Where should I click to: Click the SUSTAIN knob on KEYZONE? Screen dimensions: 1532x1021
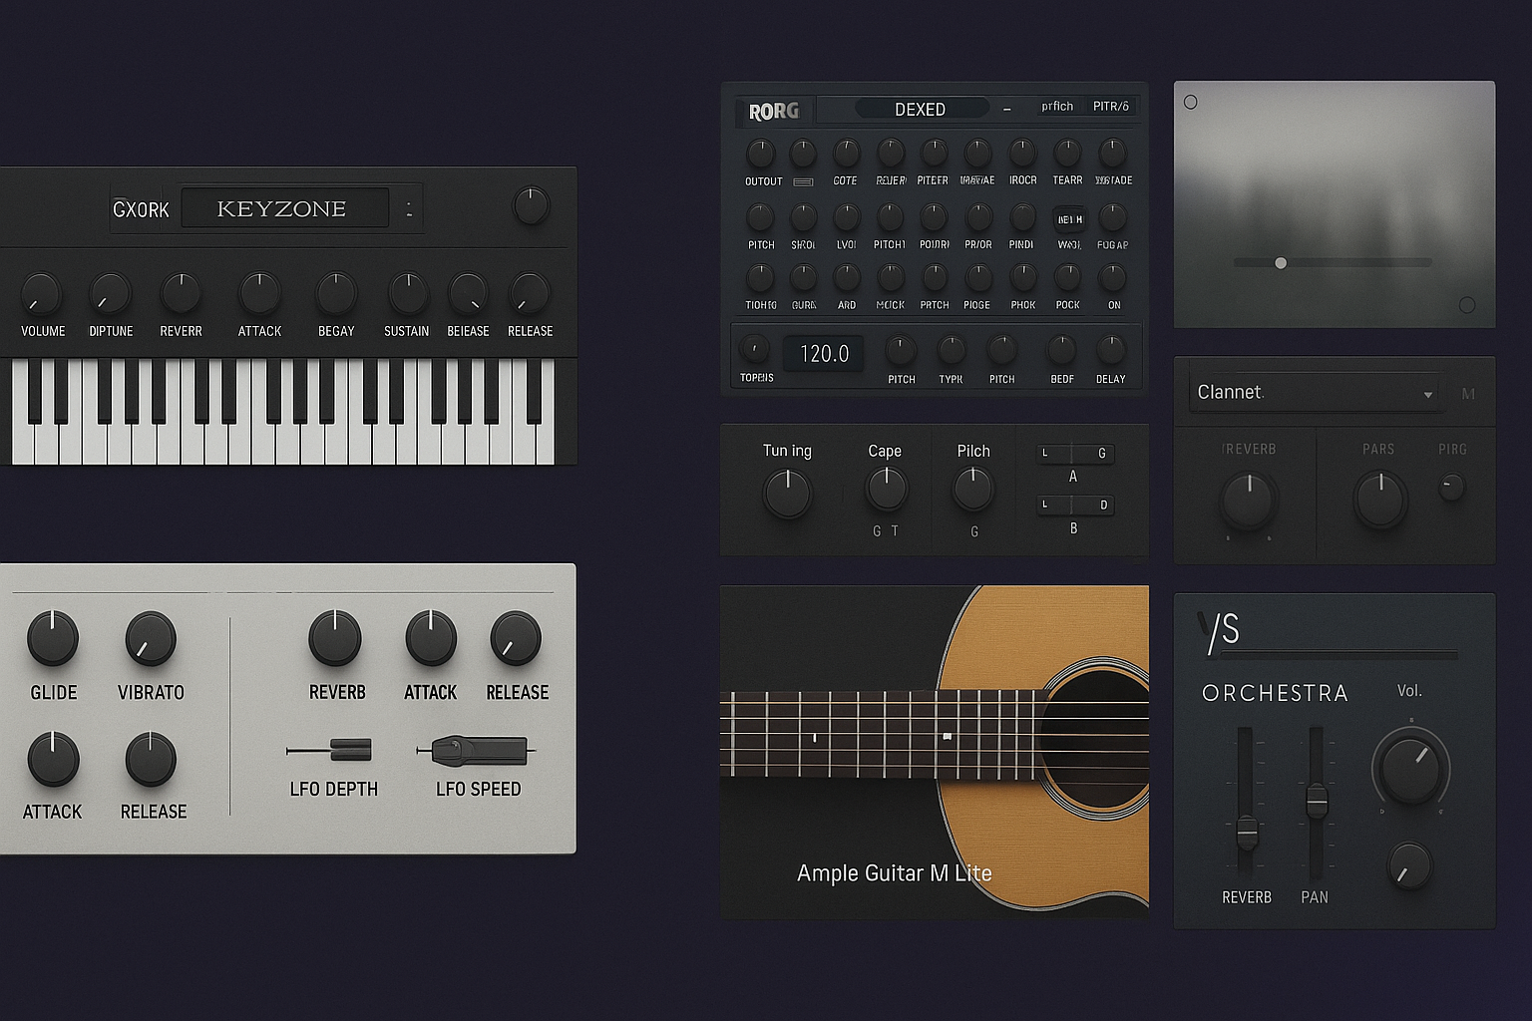[x=407, y=294]
